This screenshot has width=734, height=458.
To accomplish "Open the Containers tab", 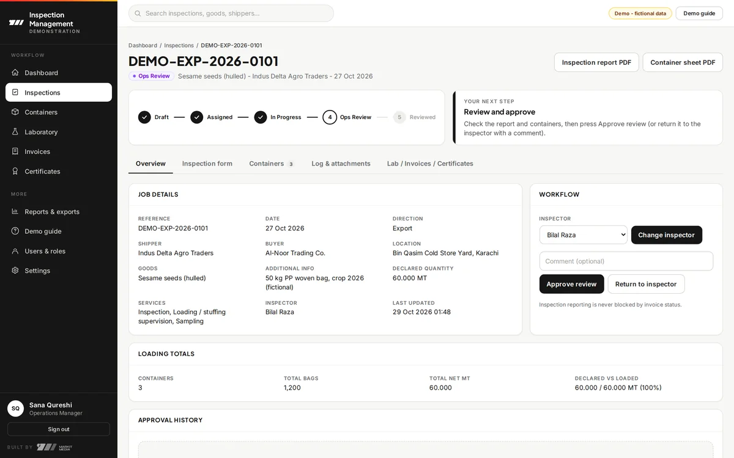I will 272,164.
